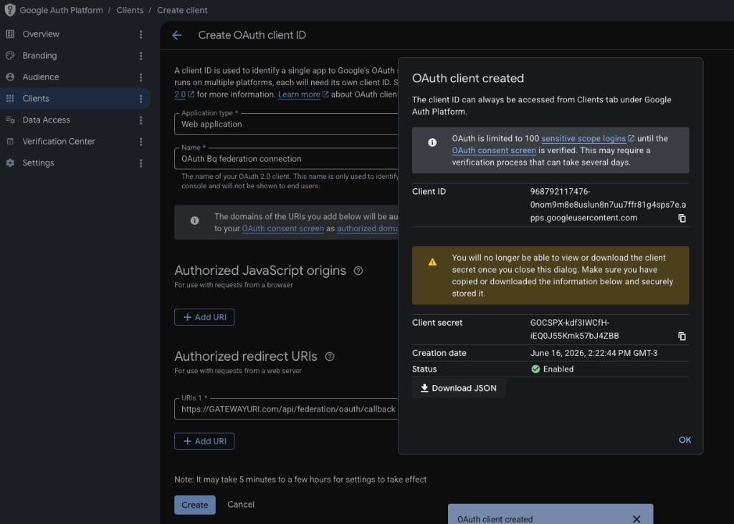The width and height of the screenshot is (734, 524).
Task: Click the Settings gear icon in sidebar
Action: pos(10,163)
